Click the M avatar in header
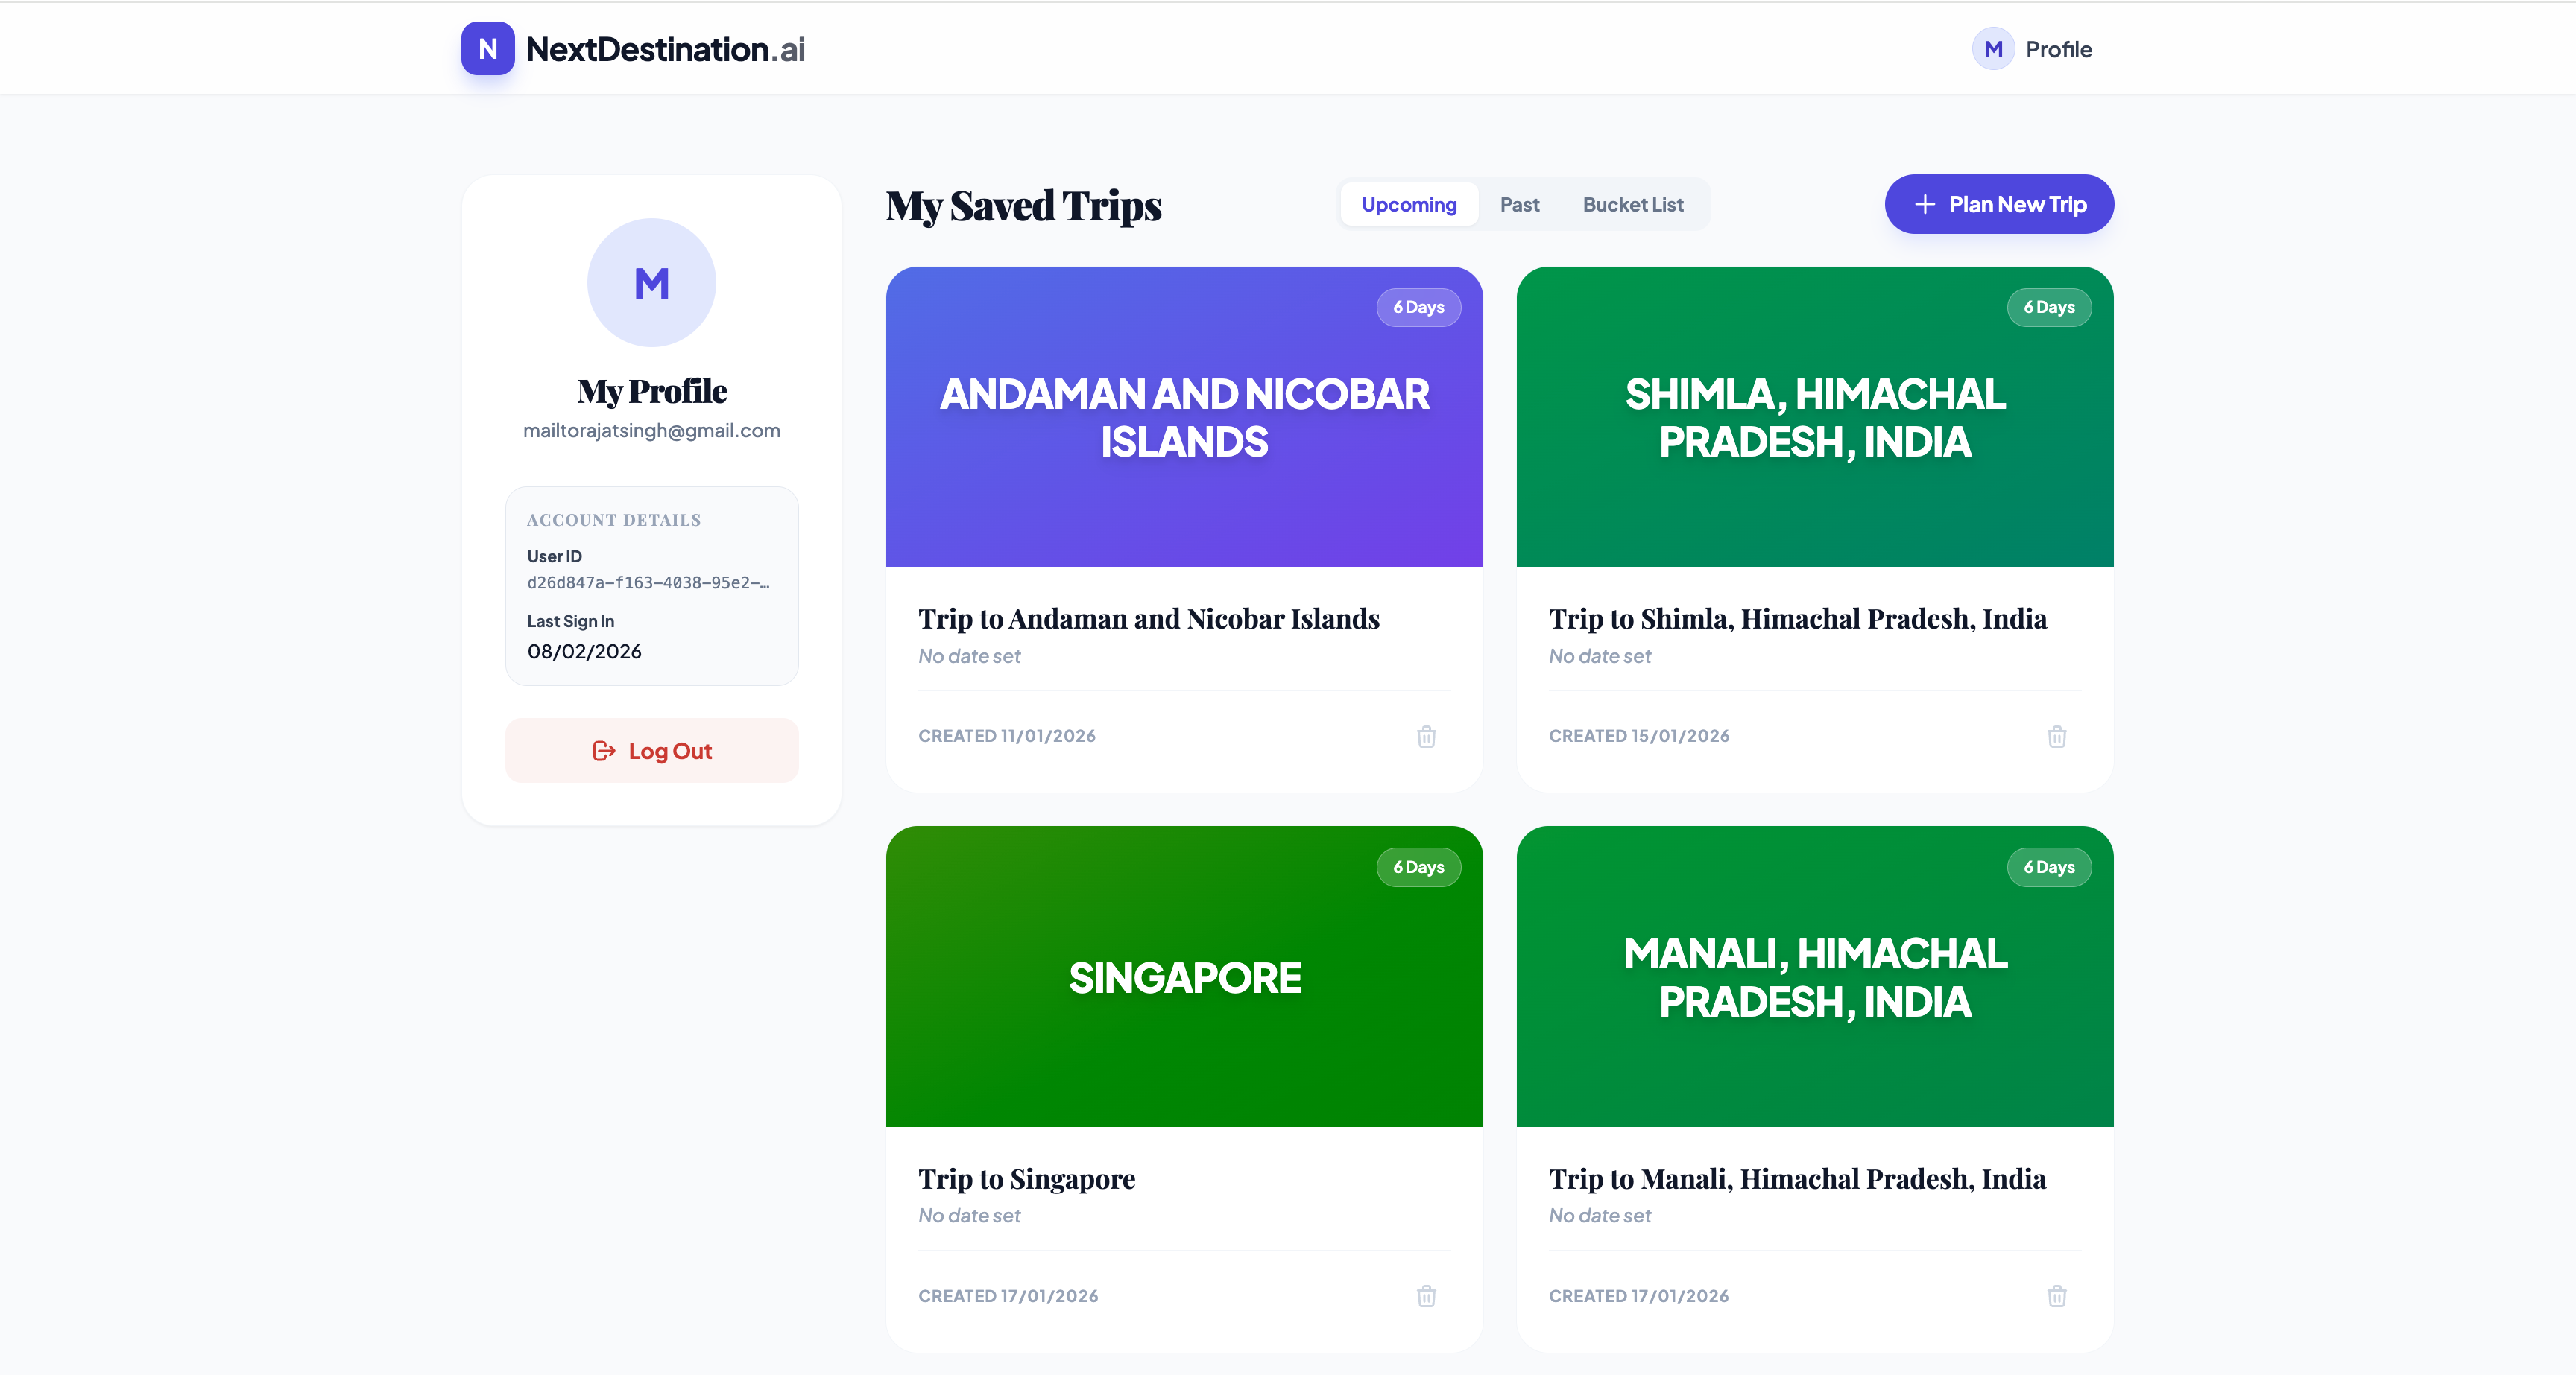Image resolution: width=2576 pixels, height=1375 pixels. (1992, 49)
